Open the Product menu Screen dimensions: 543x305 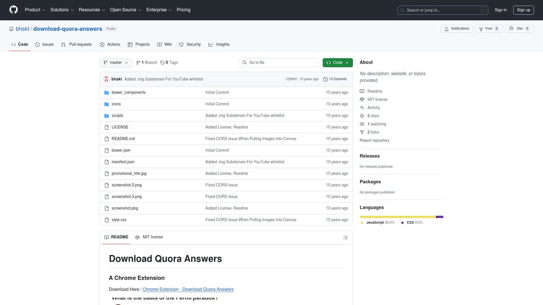point(34,10)
